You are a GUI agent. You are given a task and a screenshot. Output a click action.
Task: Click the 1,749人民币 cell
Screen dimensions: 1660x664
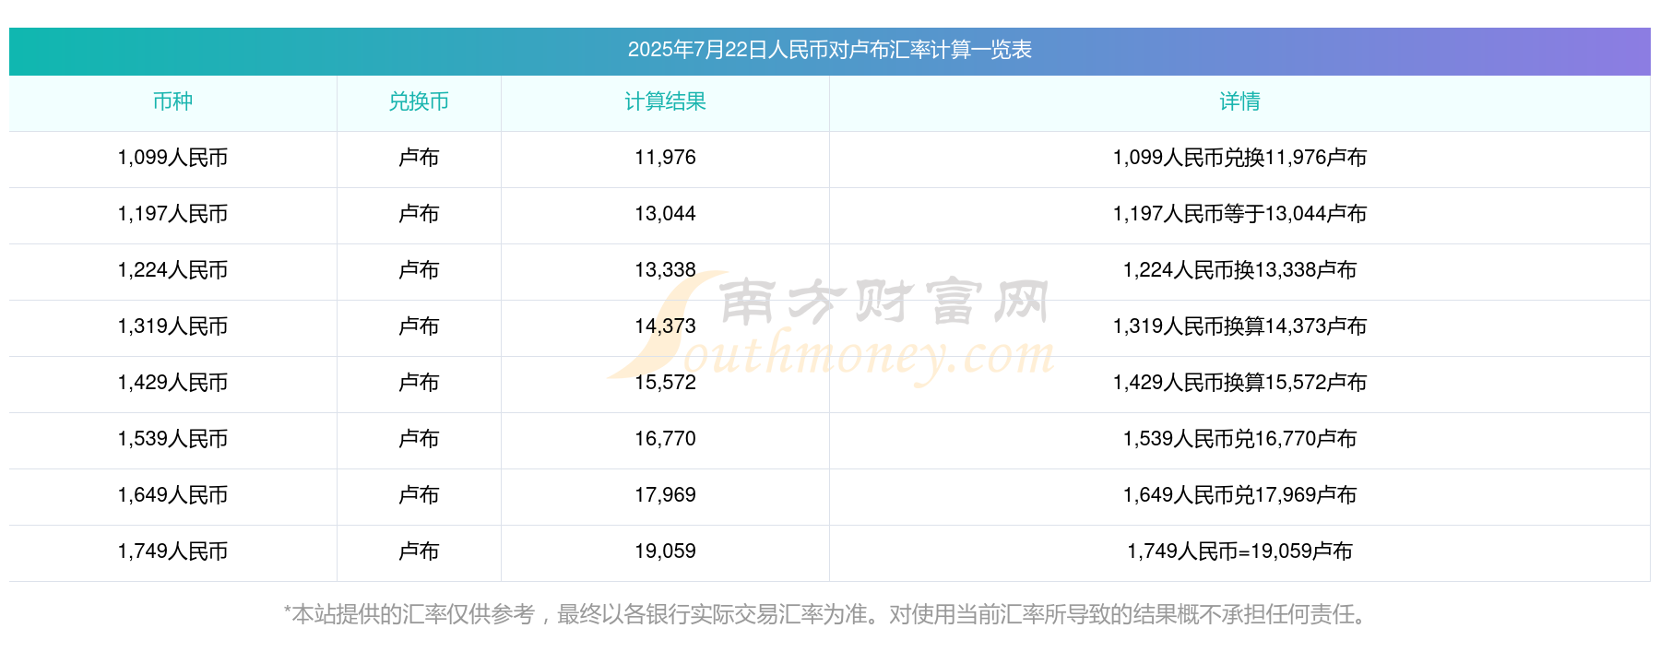172,551
